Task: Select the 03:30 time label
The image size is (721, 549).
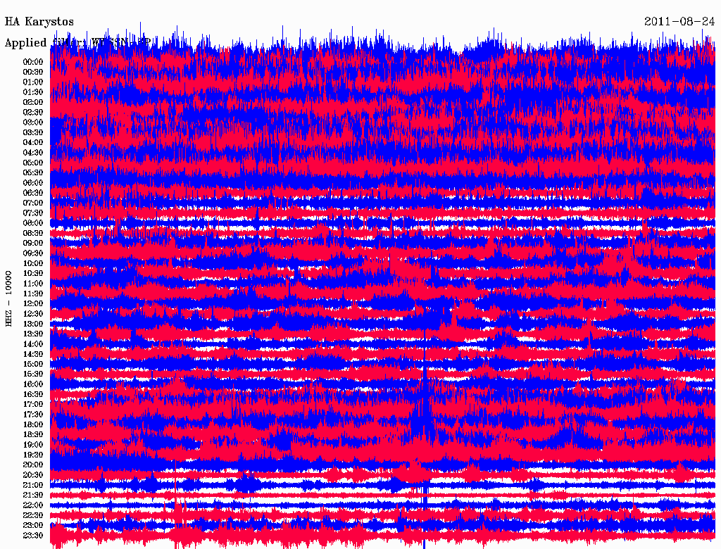Action: coord(33,133)
